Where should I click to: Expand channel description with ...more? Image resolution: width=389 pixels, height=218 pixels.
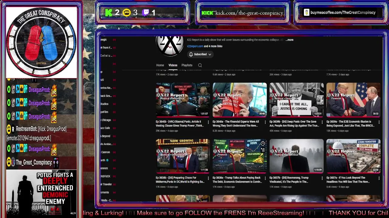(290, 40)
